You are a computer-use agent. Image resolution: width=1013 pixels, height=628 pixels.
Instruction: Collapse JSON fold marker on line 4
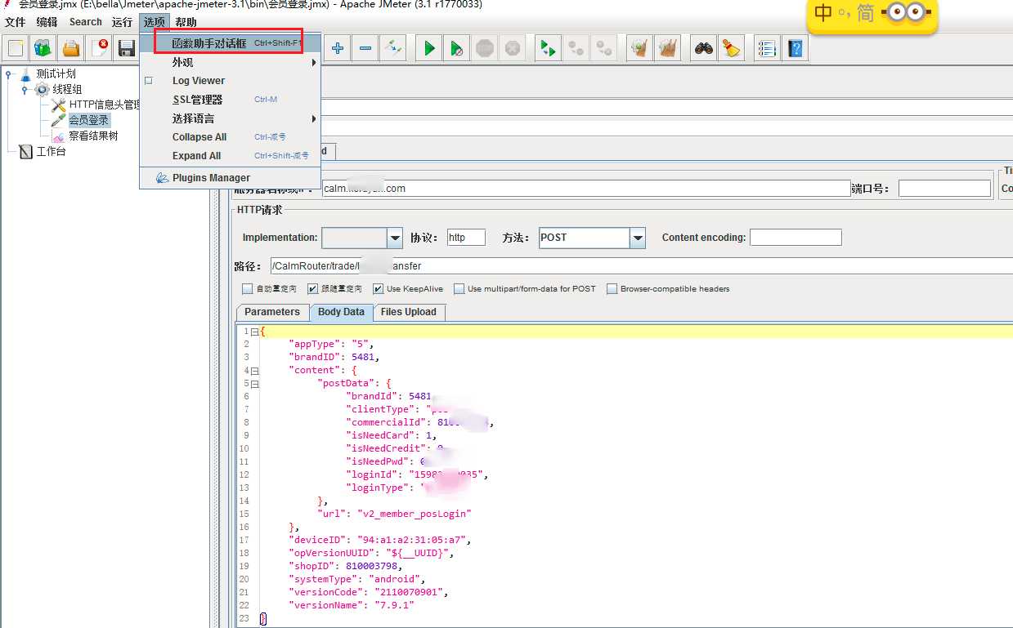pos(254,371)
